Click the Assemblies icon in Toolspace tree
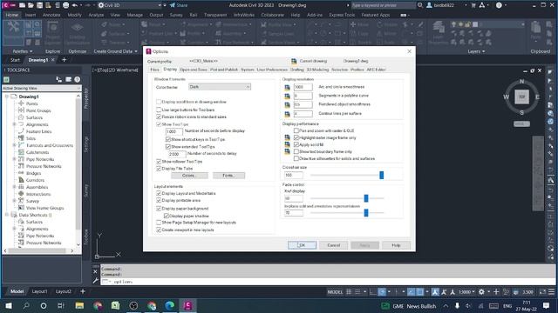 (x=21, y=187)
